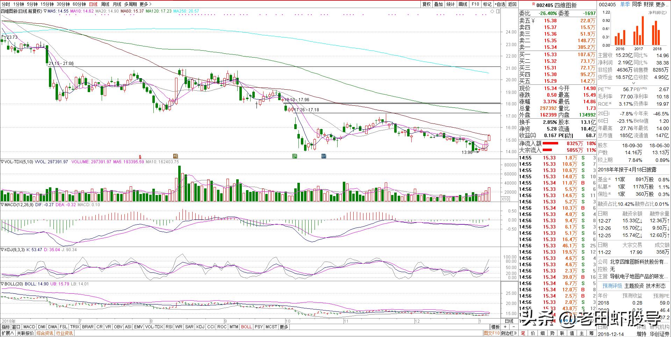Viewport: 671px width, 337px height.
Task: Open the F10 company info
Action: click(475, 4)
